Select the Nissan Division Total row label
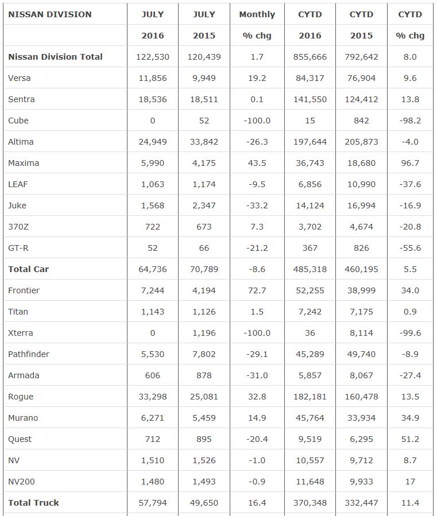Viewport: 437px width, 516px height. pyautogui.click(x=56, y=57)
